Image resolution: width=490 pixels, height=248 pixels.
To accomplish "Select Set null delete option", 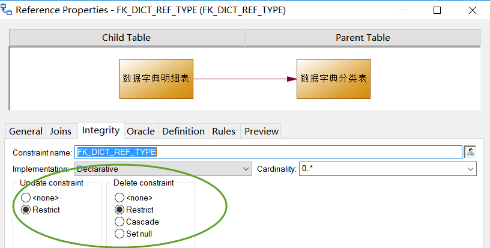I will (x=119, y=233).
